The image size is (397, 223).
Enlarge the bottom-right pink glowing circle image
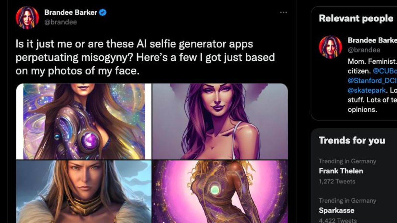pyautogui.click(x=220, y=192)
